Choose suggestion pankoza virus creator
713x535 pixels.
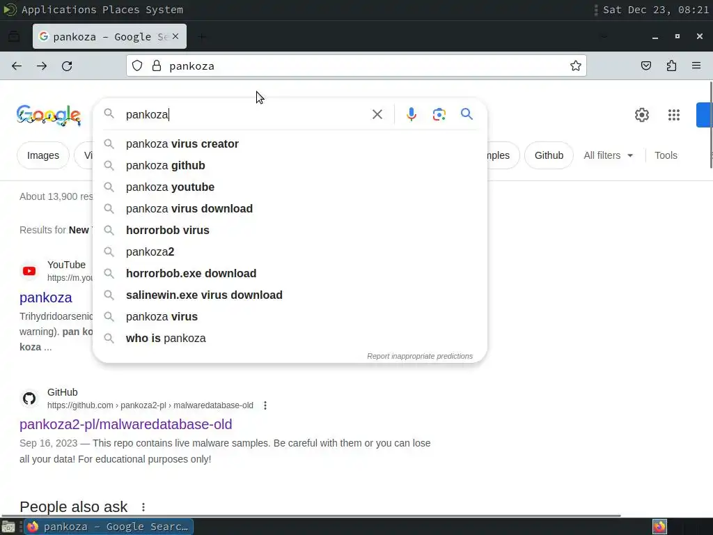pos(290,144)
